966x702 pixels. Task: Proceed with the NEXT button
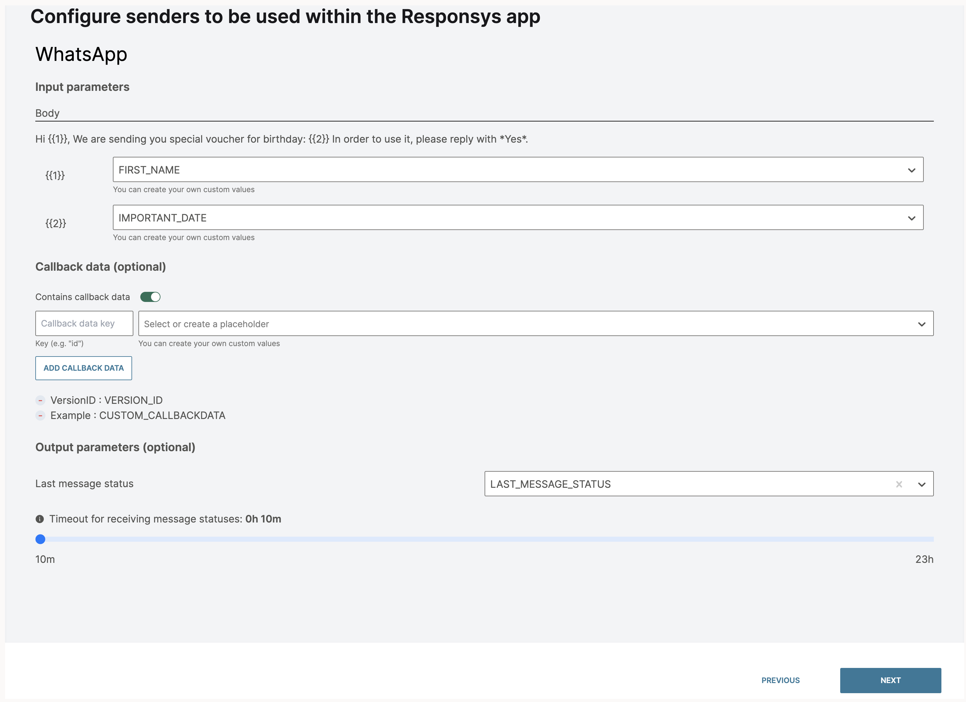(x=890, y=680)
